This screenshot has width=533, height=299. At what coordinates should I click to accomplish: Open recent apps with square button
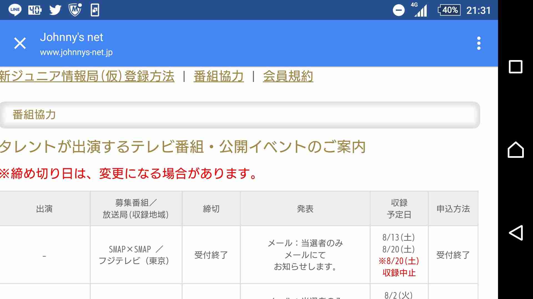[516, 67]
